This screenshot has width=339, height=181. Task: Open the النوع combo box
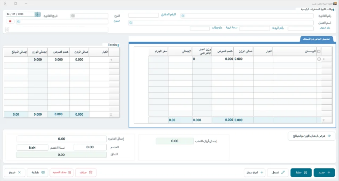point(89,16)
